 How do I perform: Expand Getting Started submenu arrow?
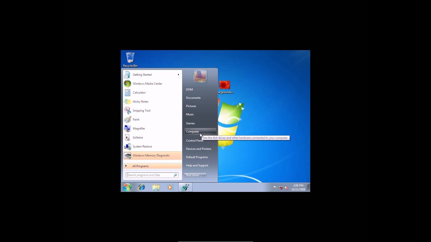pos(178,75)
